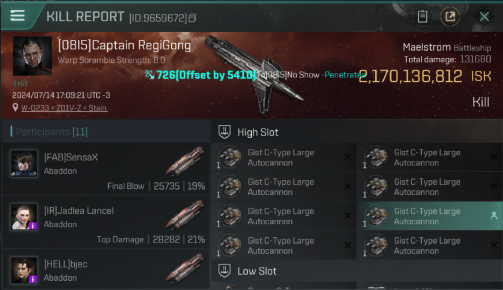Viewport: 503px width, 290px height.
Task: Click Jadlea Lancel's Abaddon ship icon
Action: (185, 214)
